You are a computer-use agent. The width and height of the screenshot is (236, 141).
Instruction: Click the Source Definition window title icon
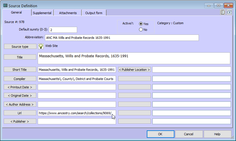point(5,5)
